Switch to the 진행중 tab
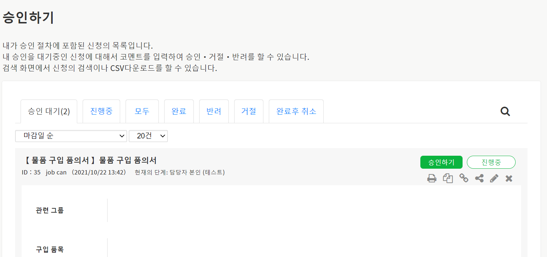Viewport: 547px width, 257px height. pos(101,111)
